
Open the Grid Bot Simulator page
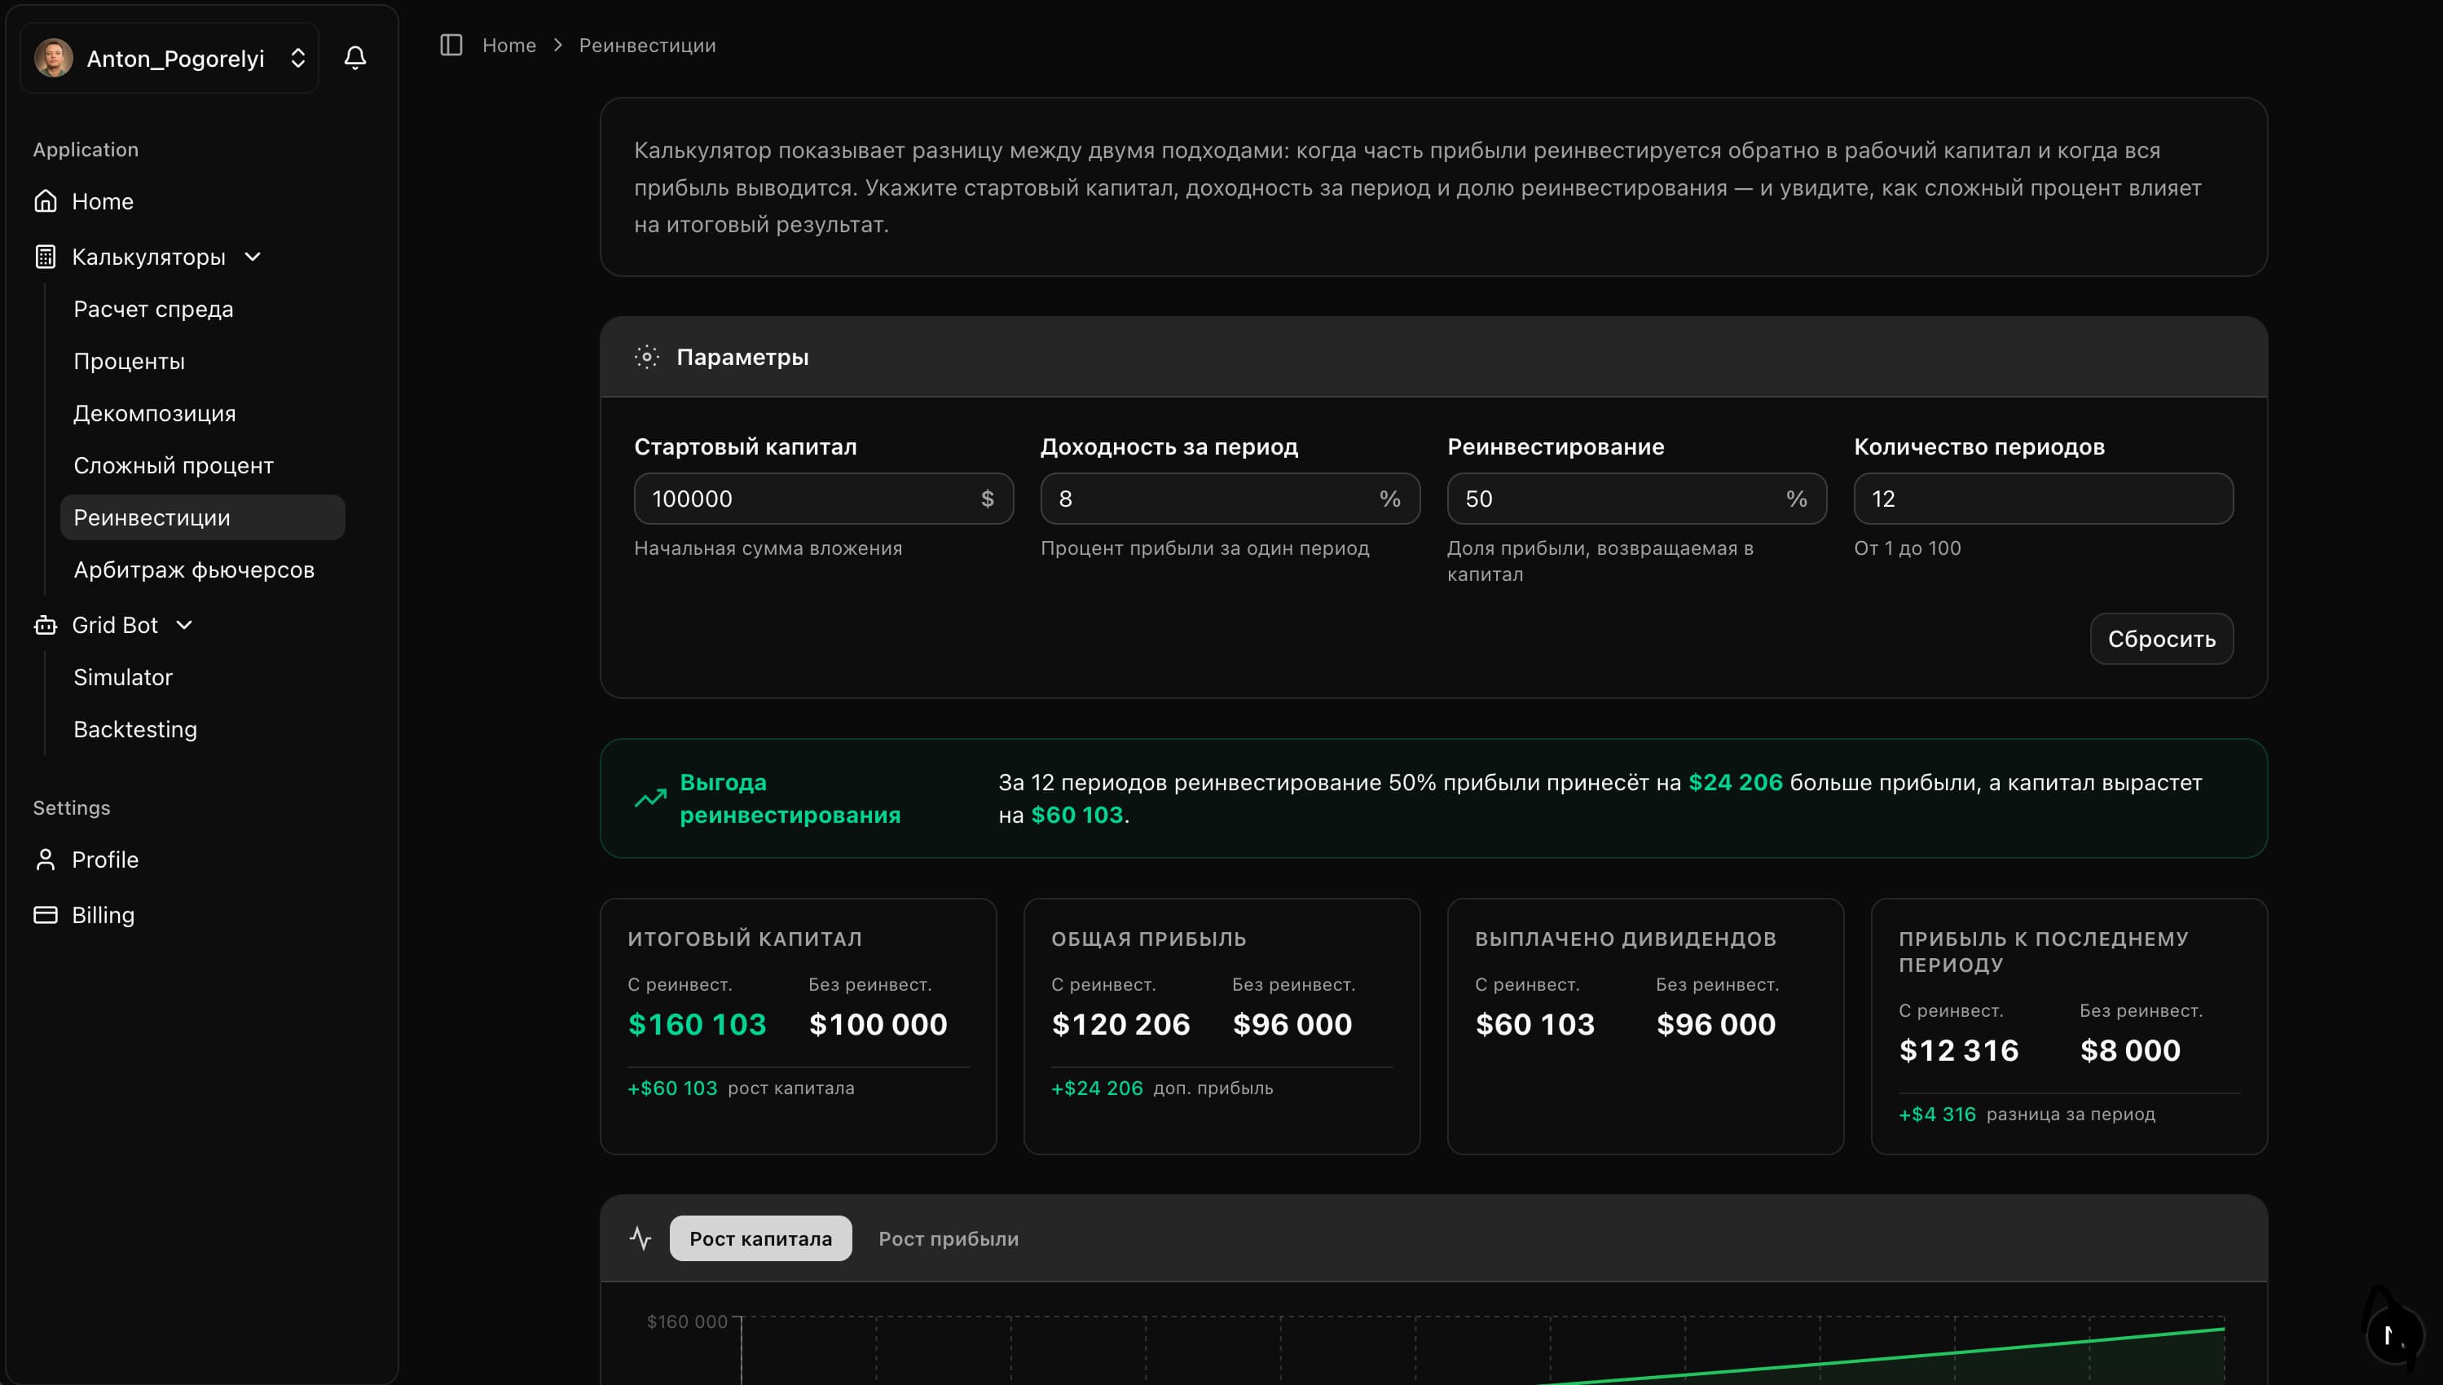(203, 677)
